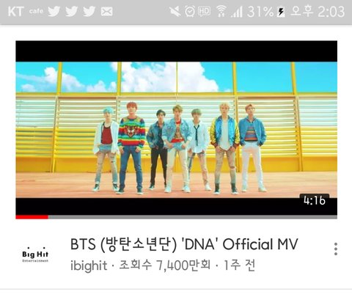The image size is (352, 297).
Task: Tap the Wi-Fi signal icon
Action: [221, 12]
